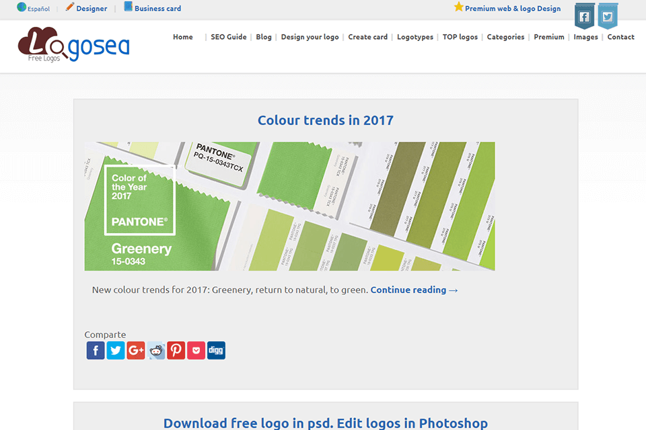Select Create card in the menu

coord(368,37)
